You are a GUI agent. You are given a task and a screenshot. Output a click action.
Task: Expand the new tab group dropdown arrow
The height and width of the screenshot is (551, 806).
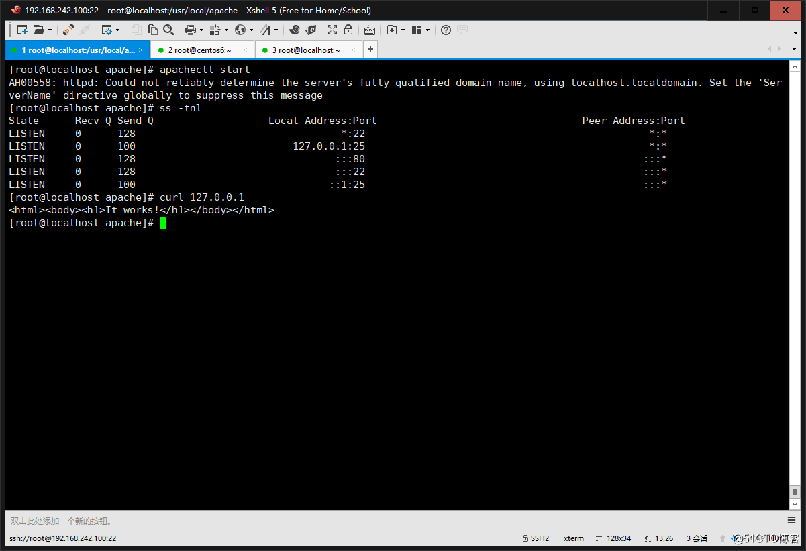click(403, 30)
